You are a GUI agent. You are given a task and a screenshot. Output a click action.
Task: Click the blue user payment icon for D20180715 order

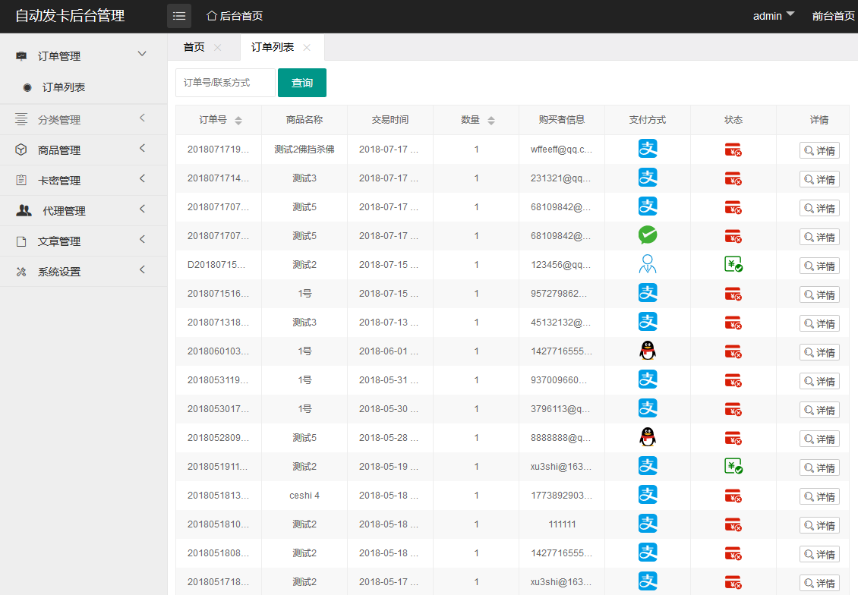[648, 264]
